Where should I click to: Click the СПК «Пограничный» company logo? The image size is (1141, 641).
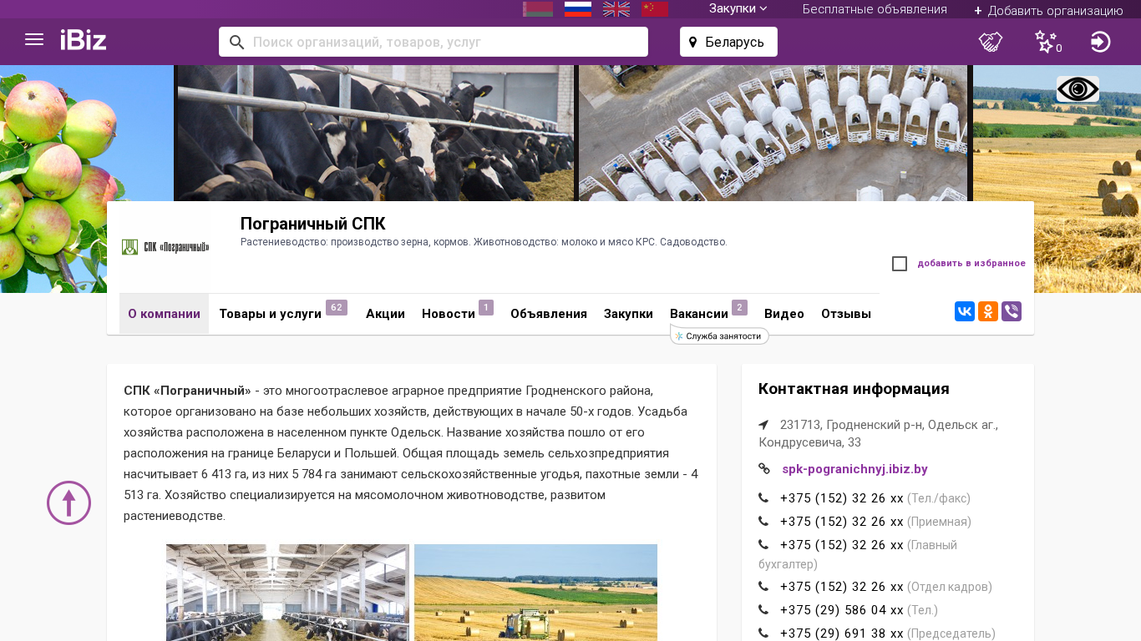(165, 247)
